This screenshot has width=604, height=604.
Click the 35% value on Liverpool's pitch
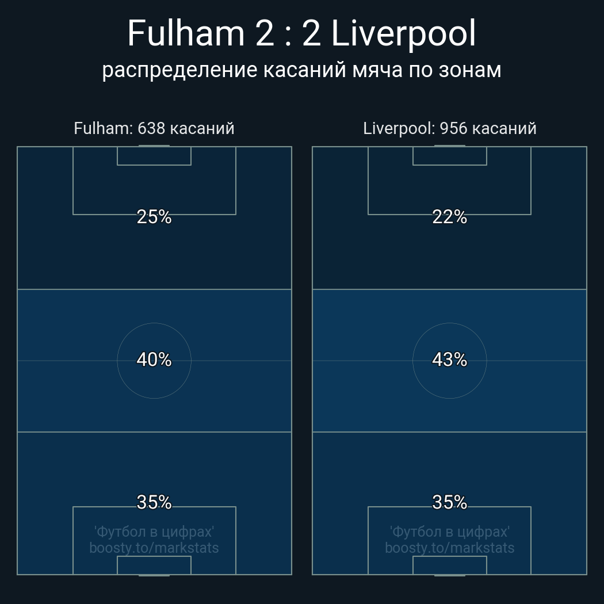[x=450, y=502]
